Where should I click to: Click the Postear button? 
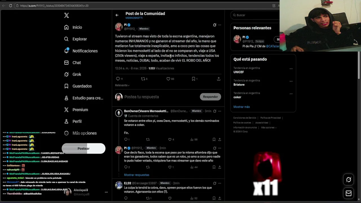click(x=83, y=149)
